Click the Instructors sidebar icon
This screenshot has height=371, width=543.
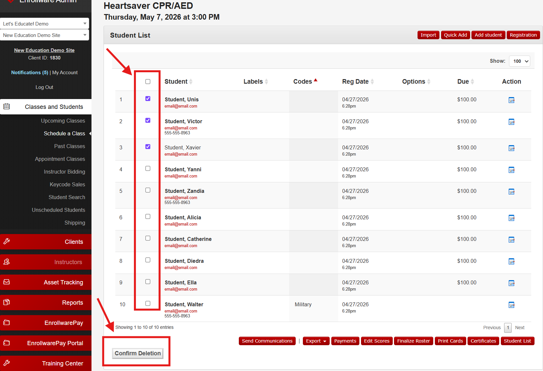[x=7, y=262]
